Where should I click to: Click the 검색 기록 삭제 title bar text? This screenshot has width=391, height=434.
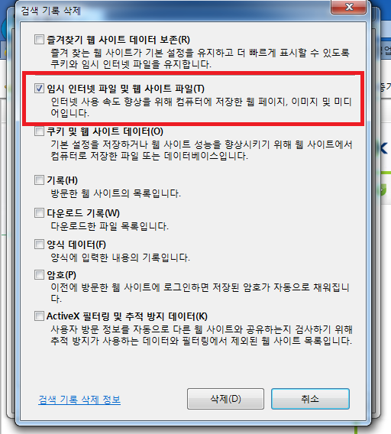tap(51, 11)
